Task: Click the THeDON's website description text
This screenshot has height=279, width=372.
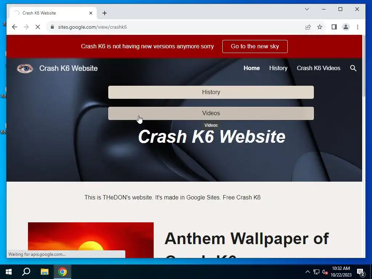Action: pos(172,197)
